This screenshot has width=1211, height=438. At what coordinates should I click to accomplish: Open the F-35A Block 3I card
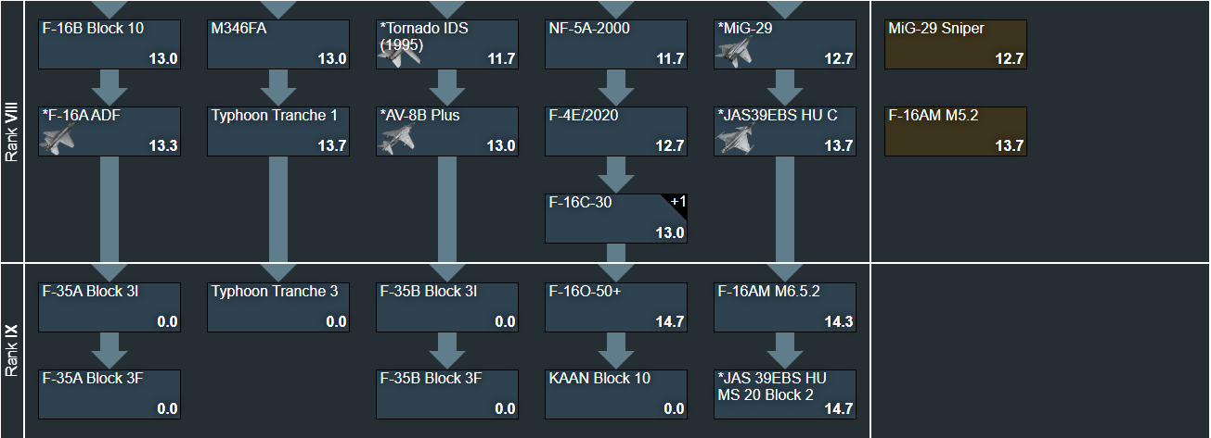[x=110, y=307]
